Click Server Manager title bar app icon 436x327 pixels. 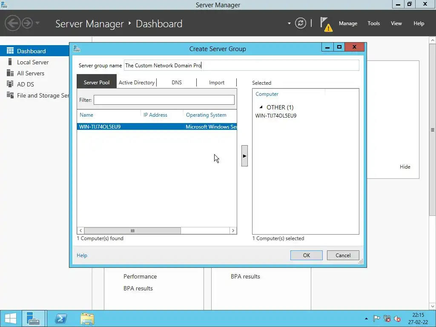[x=4, y=4]
